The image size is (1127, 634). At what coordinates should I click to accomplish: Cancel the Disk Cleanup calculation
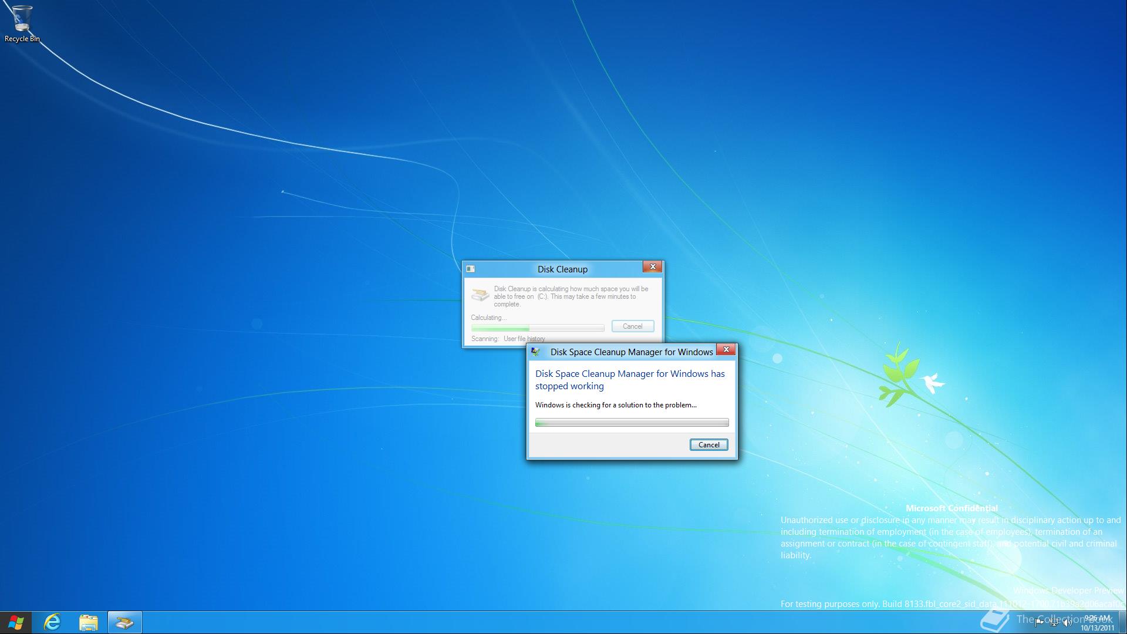[x=632, y=326]
